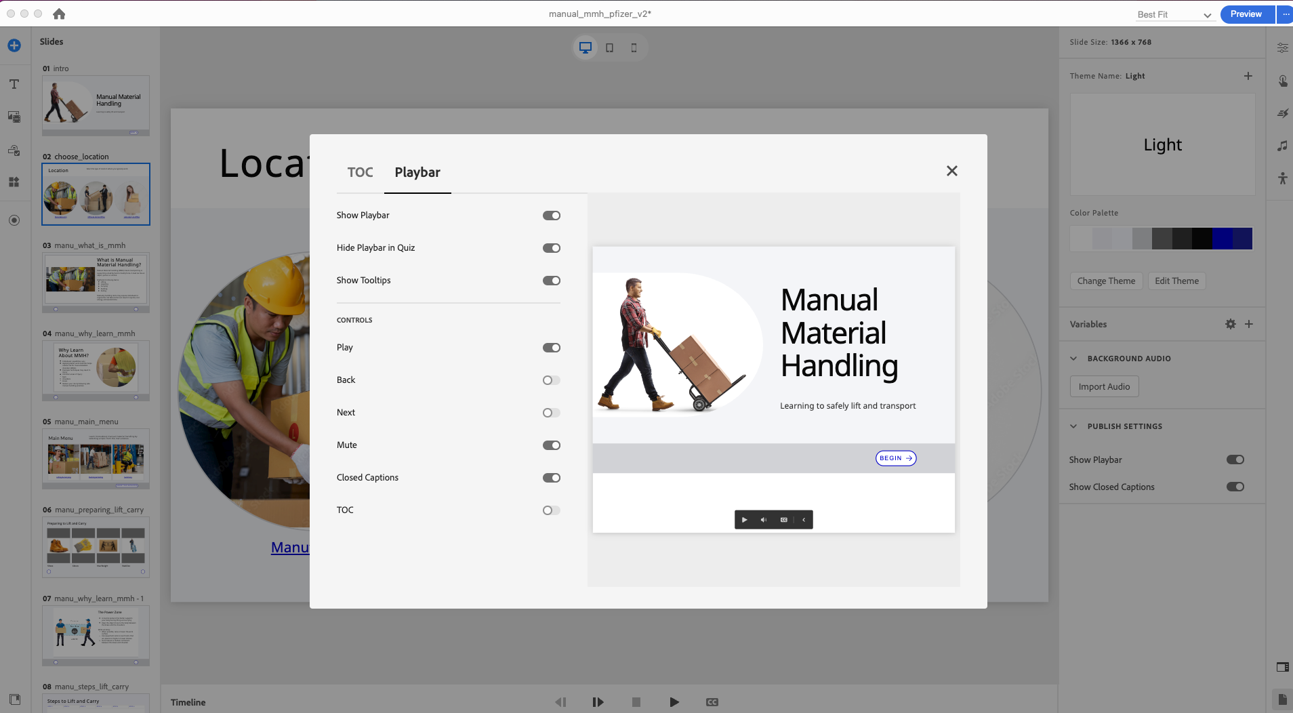Select the tablet preview mode
Screen dimensions: 1293x713
[x=609, y=47]
